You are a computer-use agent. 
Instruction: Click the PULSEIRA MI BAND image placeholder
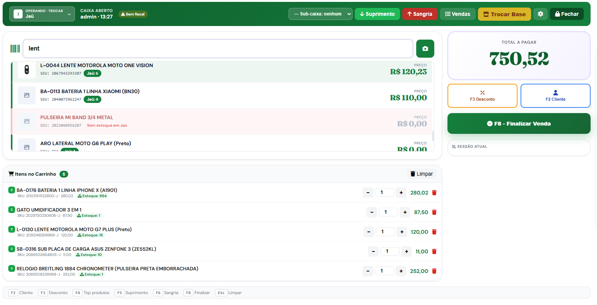(x=27, y=121)
